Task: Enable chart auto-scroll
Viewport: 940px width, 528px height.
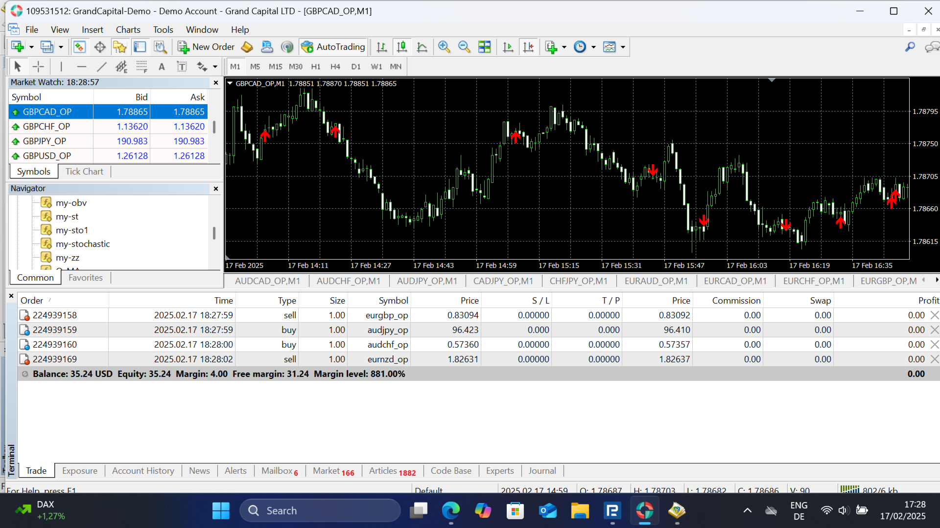Action: coord(508,46)
